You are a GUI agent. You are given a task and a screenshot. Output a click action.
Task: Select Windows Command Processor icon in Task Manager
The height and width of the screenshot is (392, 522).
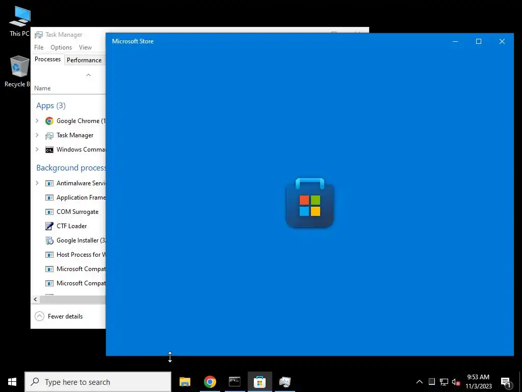click(49, 150)
